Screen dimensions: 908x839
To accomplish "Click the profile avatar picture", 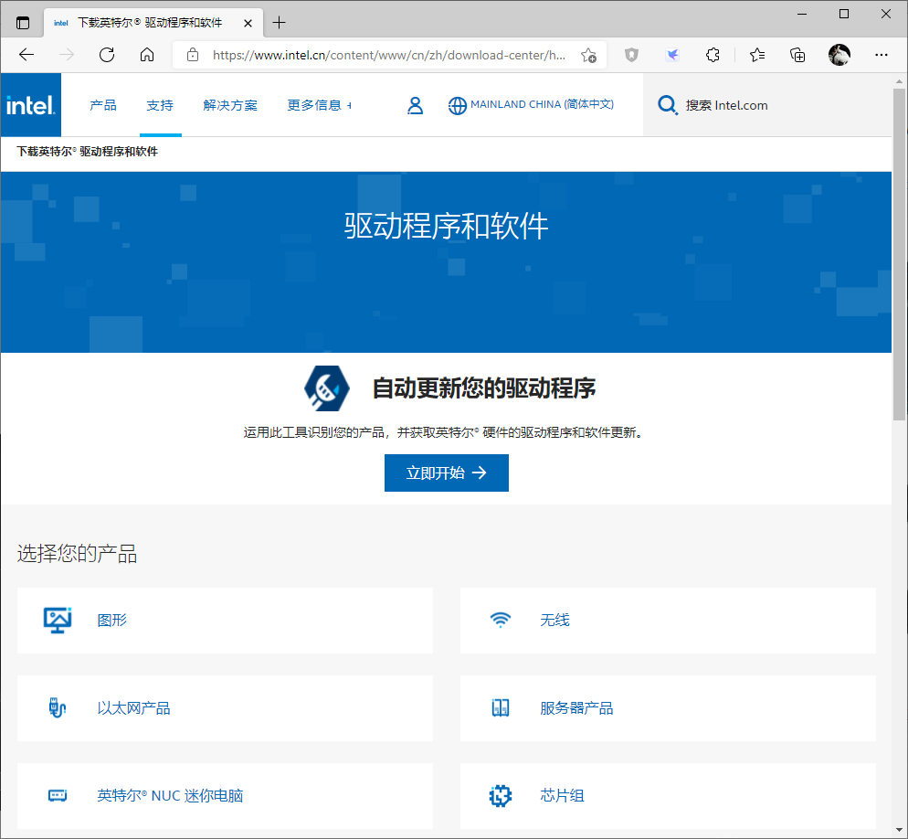I will coord(839,55).
